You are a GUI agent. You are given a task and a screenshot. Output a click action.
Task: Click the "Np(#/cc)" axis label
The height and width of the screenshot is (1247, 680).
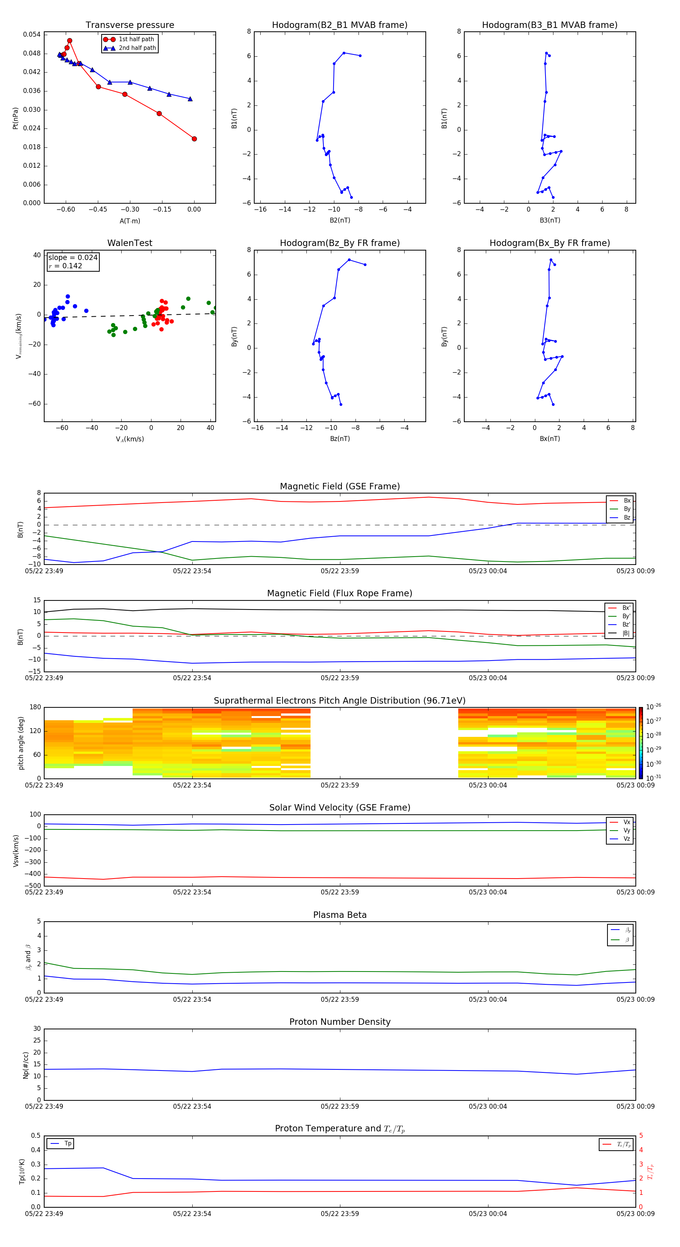click(26, 1065)
